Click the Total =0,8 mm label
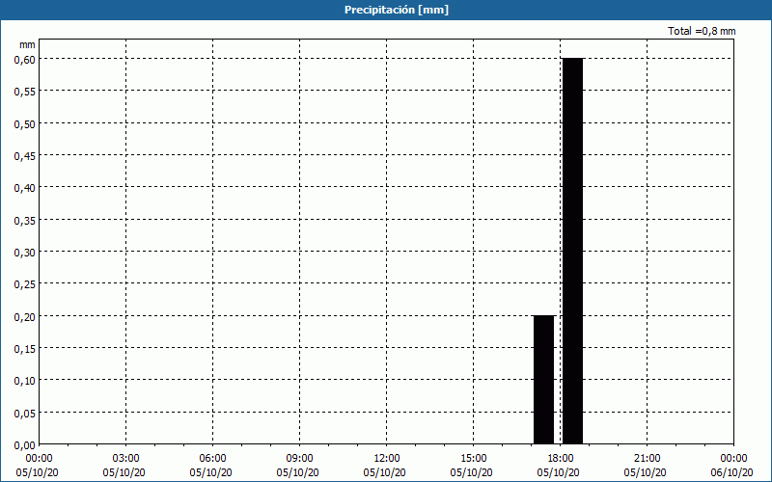 pos(702,31)
